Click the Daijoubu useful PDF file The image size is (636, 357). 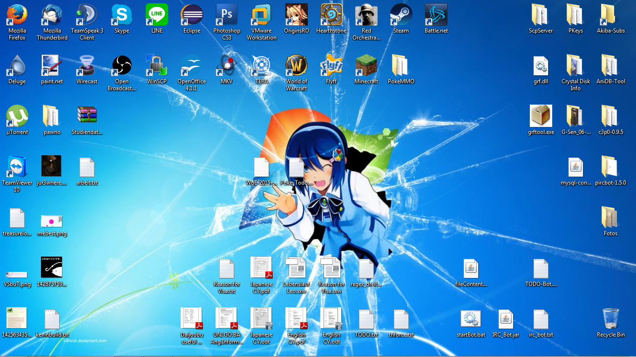coord(192,319)
